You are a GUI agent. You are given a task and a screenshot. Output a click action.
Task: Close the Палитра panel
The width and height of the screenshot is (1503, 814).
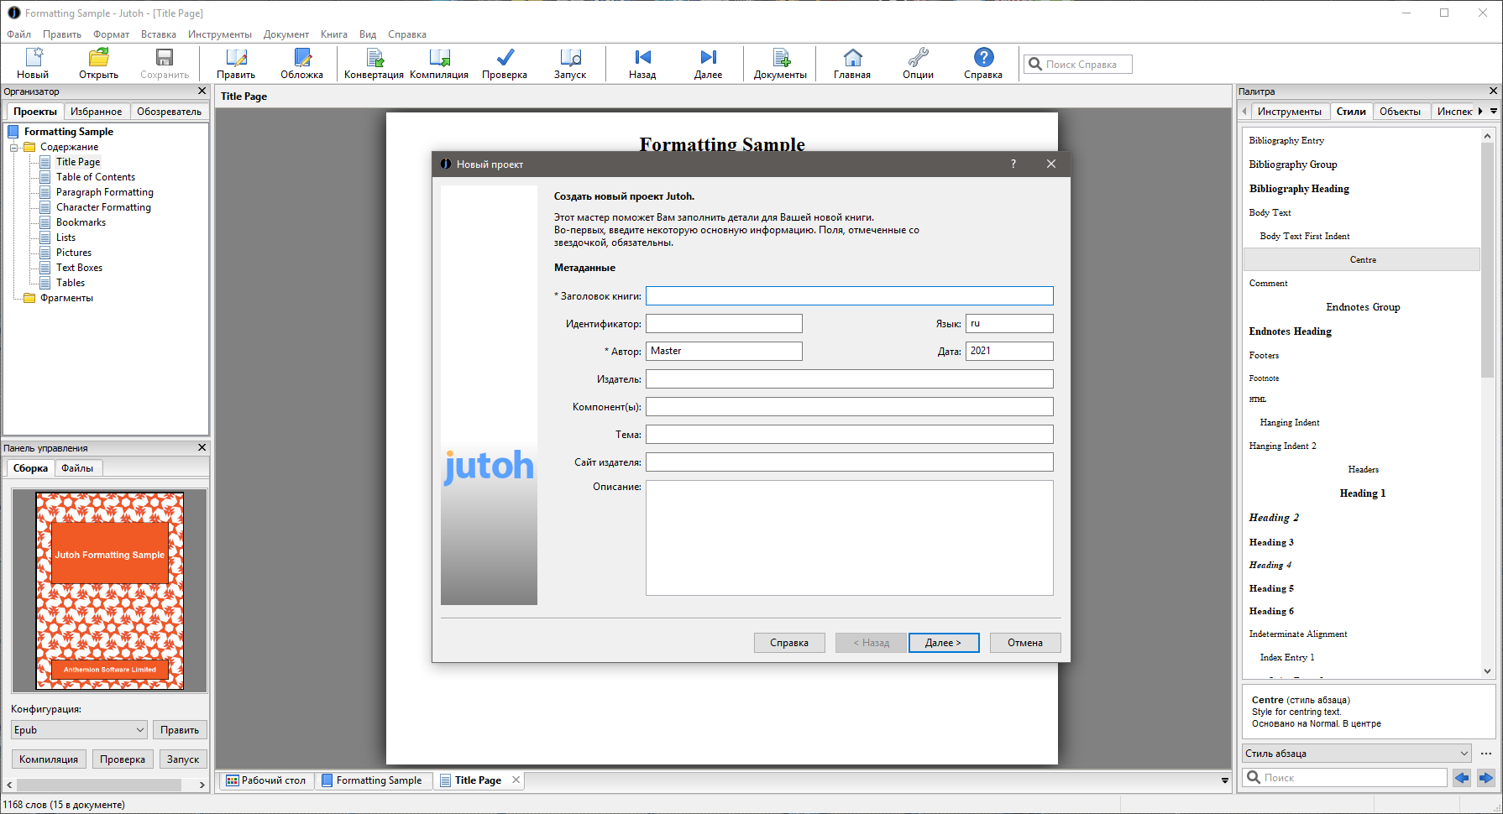tap(1493, 91)
